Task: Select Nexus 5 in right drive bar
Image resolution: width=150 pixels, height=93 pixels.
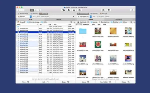Action: click(x=103, y=14)
